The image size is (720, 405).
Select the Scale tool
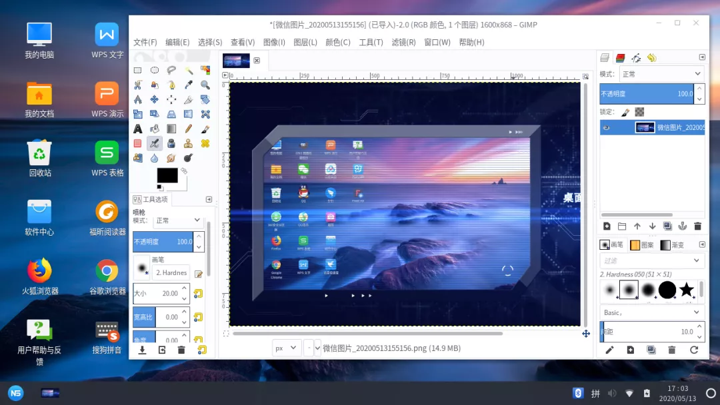(137, 114)
